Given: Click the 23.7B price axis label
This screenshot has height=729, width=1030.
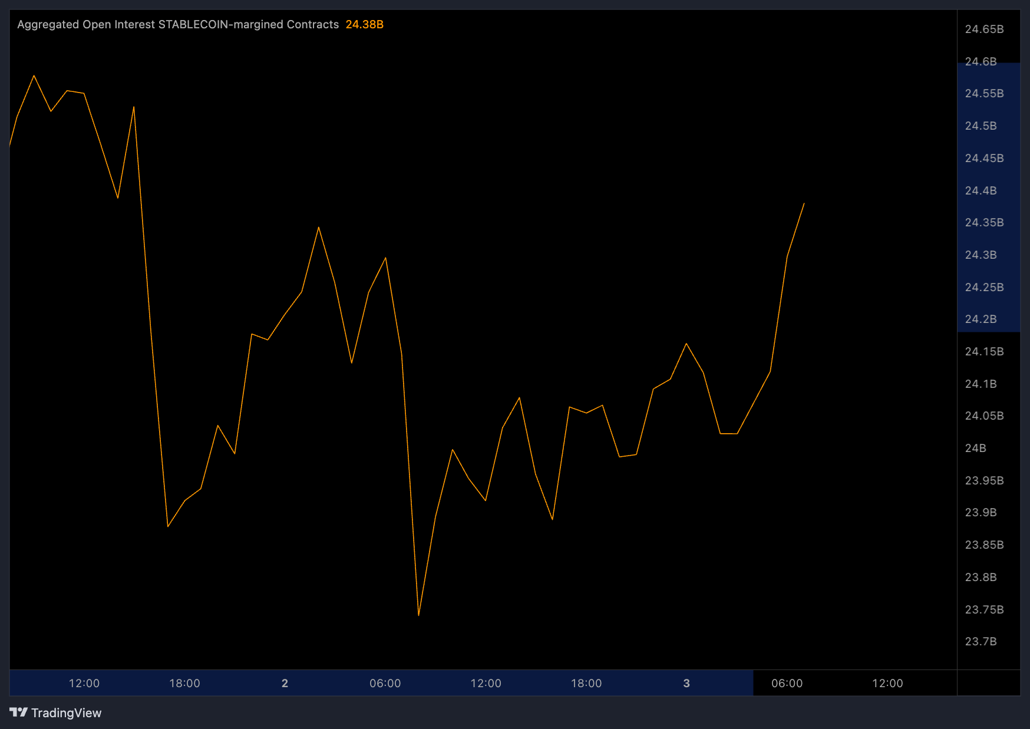Looking at the screenshot, I should [x=981, y=641].
